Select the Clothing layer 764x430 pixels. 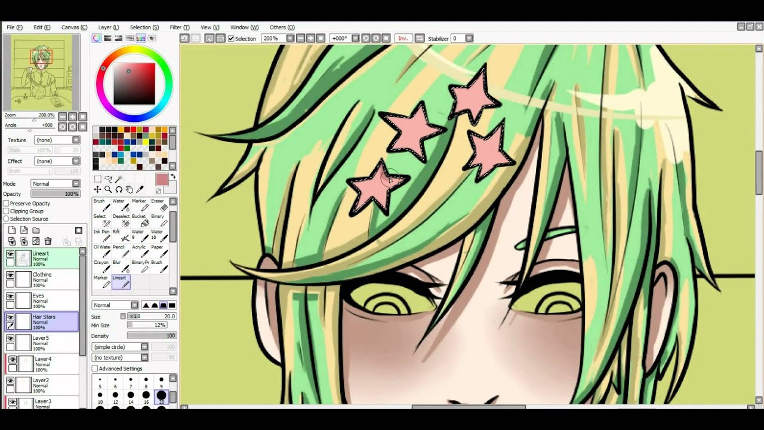pyautogui.click(x=42, y=279)
